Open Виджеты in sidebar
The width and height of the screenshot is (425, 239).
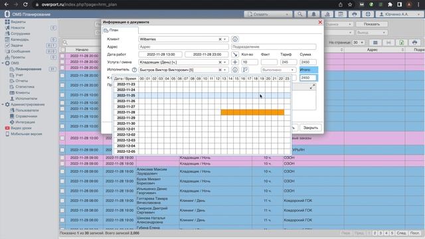pyautogui.click(x=18, y=22)
